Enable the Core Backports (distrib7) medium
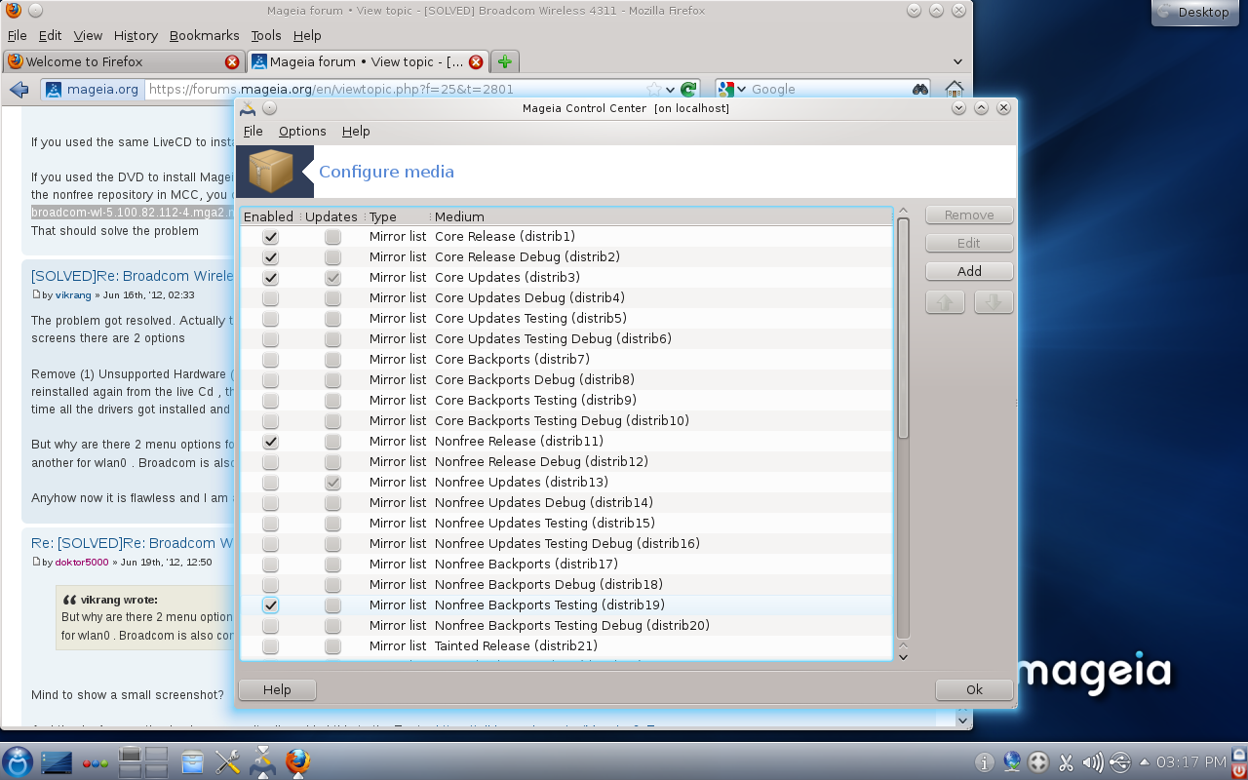The width and height of the screenshot is (1248, 780). 271,360
